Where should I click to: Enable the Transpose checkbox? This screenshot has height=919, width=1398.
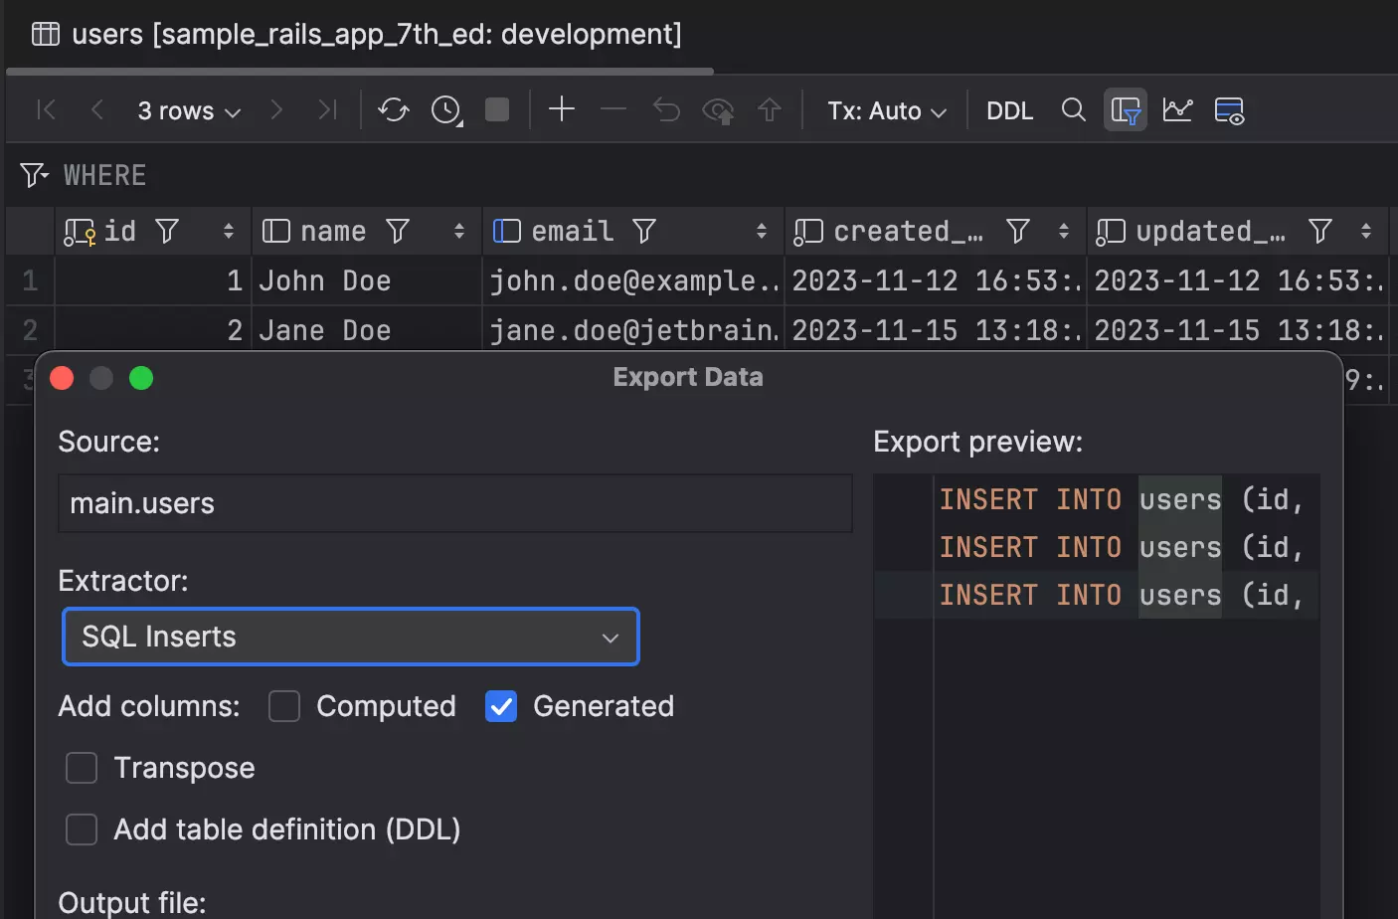pyautogui.click(x=82, y=768)
